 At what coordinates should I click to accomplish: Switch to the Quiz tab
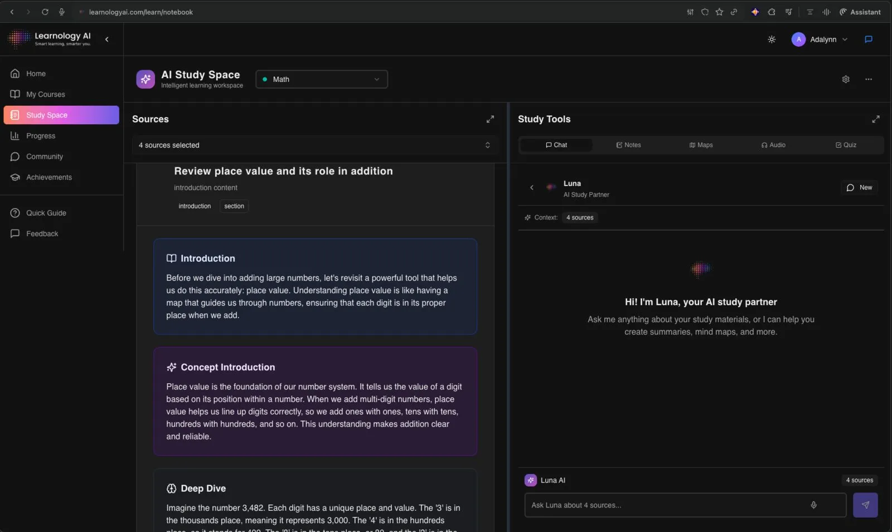pos(846,145)
